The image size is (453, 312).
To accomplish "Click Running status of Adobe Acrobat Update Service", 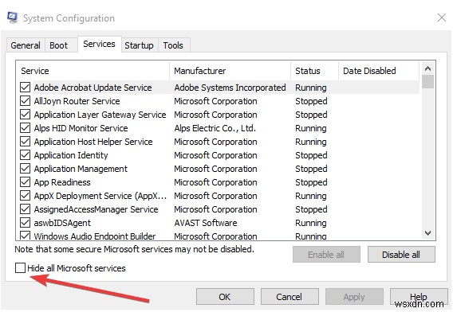I will (311, 88).
